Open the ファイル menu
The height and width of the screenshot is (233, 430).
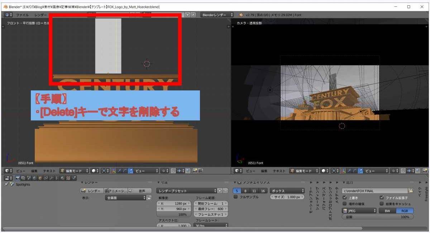(x=22, y=15)
